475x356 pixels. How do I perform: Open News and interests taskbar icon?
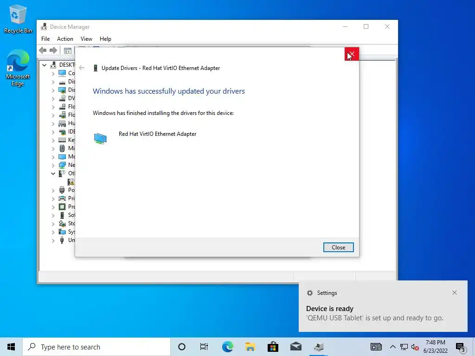[376, 347]
